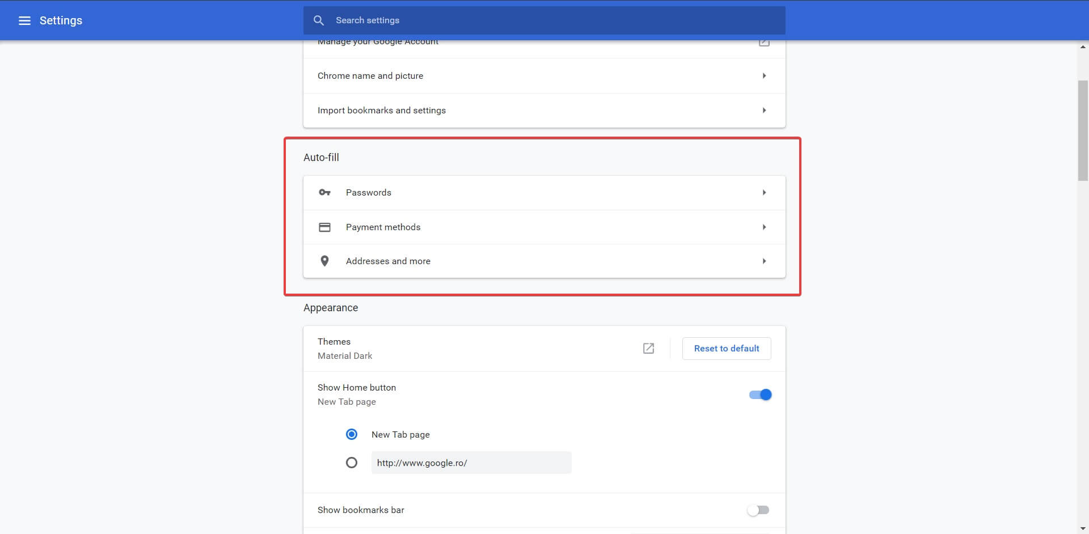
Task: Expand Addresses and more row arrow
Action: [764, 261]
